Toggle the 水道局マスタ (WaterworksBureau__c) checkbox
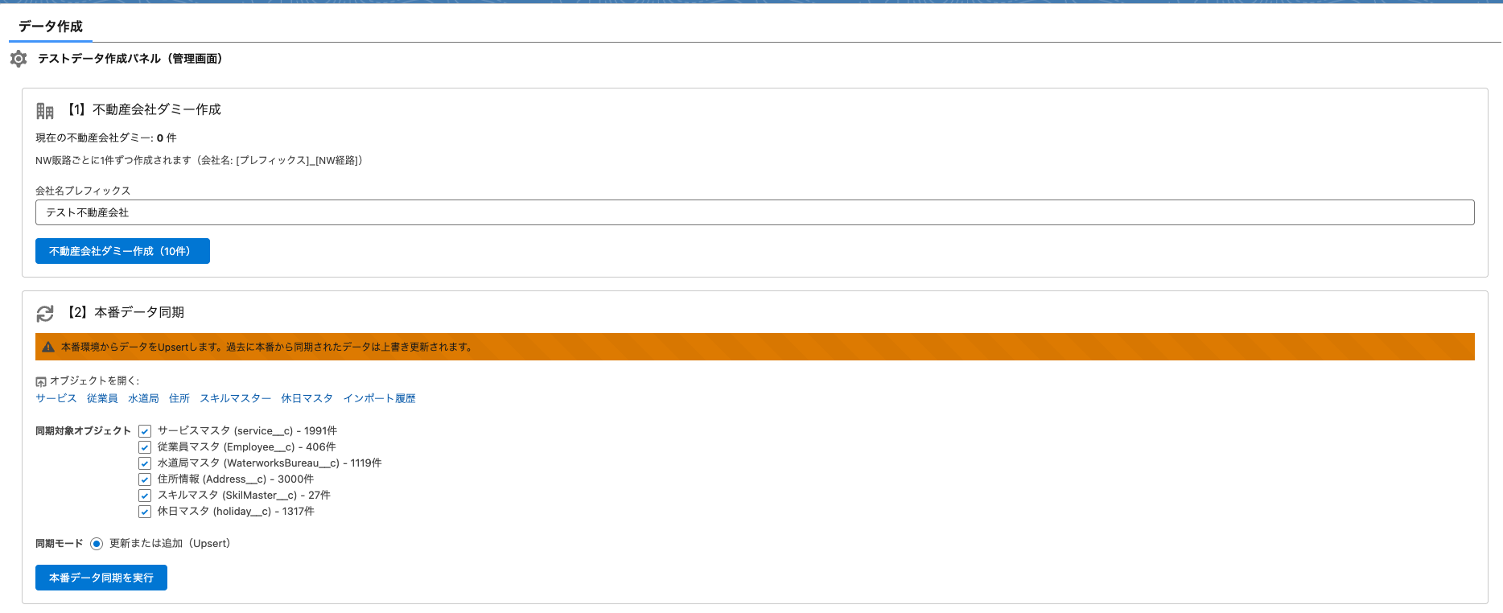Viewport: 1503px width, 613px height. [x=145, y=463]
